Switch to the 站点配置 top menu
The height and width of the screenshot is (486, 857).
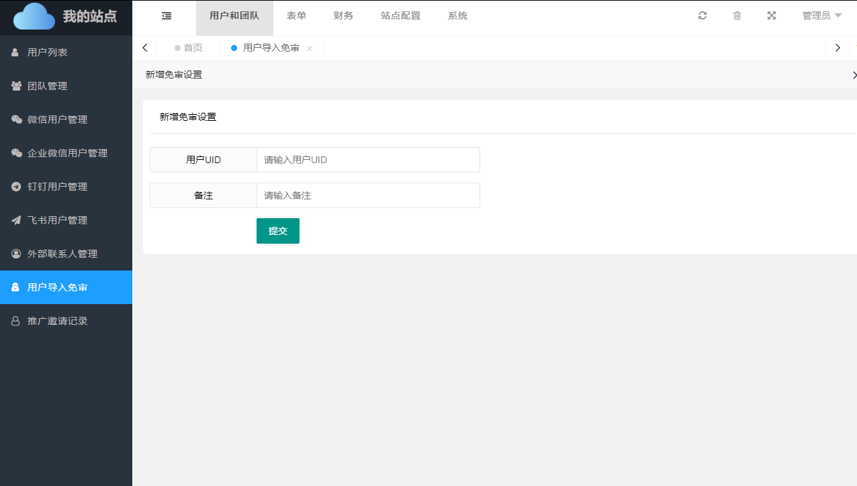[400, 16]
